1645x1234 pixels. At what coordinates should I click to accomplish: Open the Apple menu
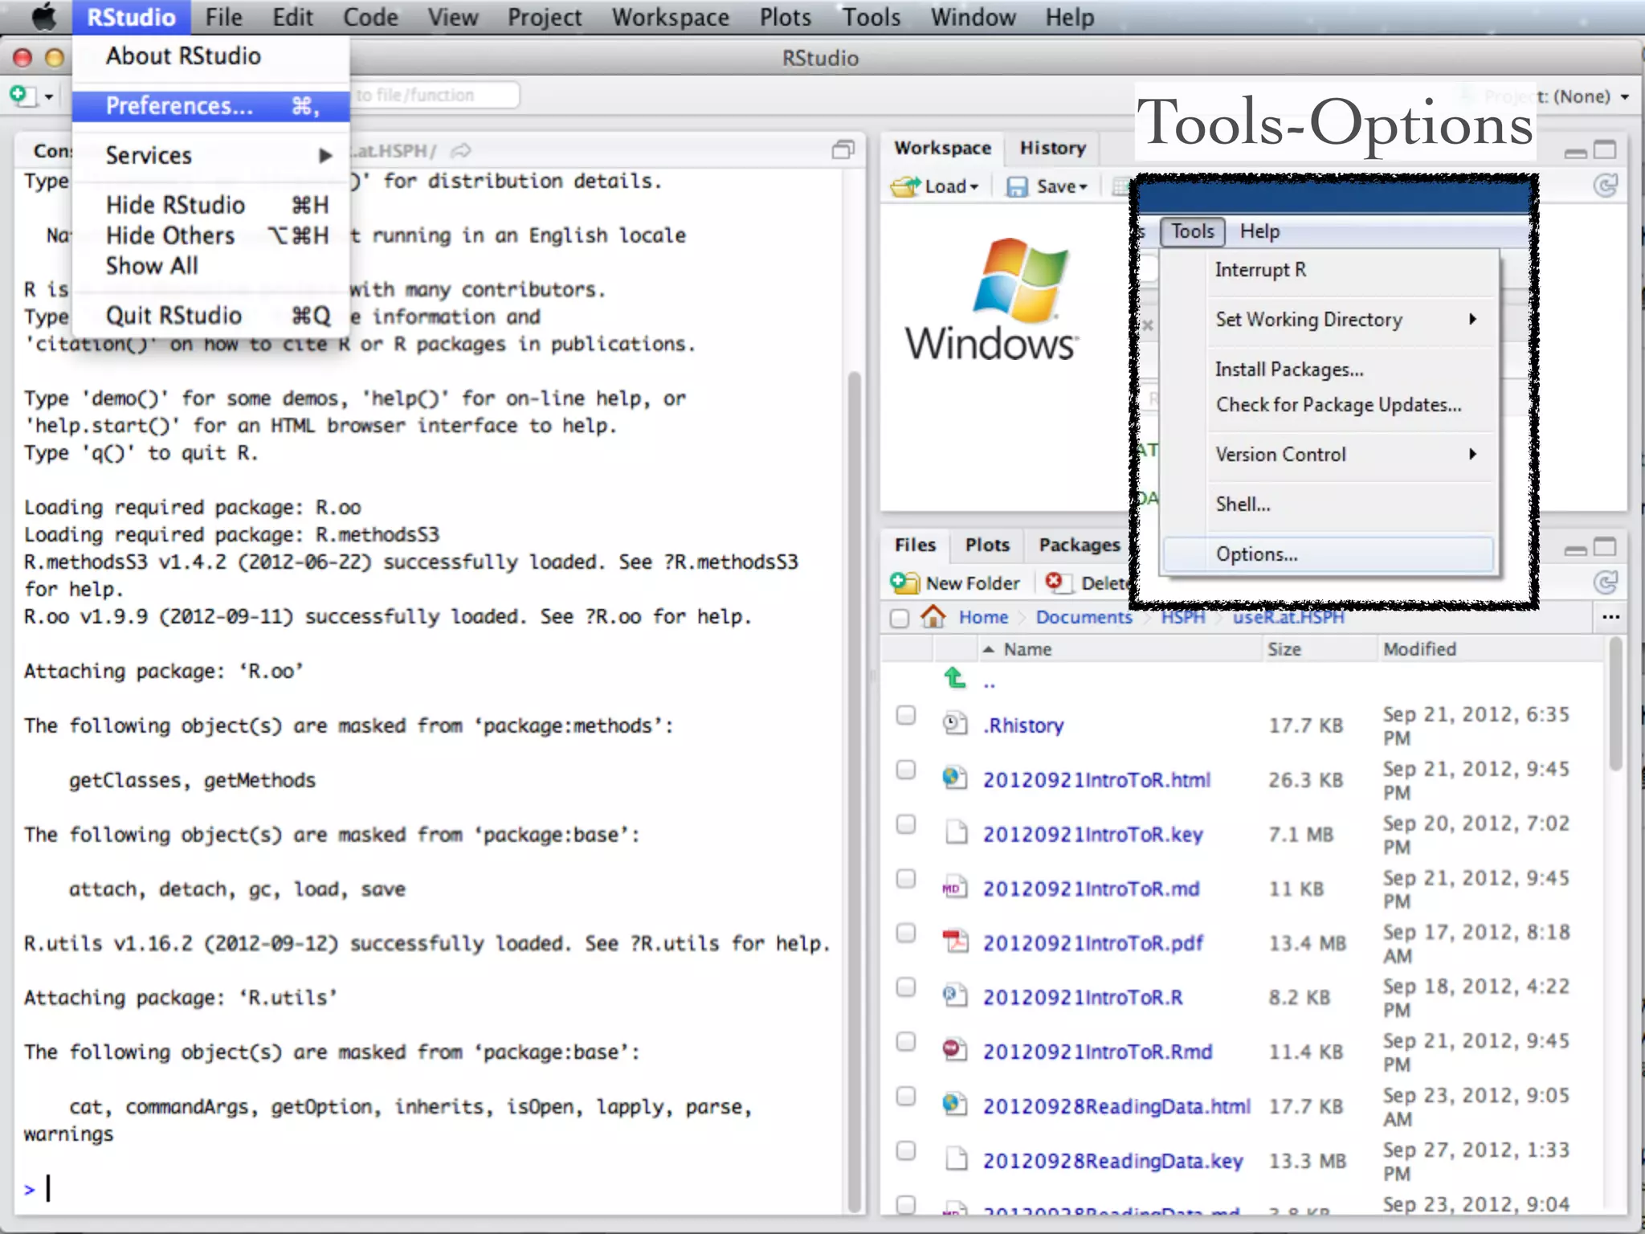pos(43,17)
